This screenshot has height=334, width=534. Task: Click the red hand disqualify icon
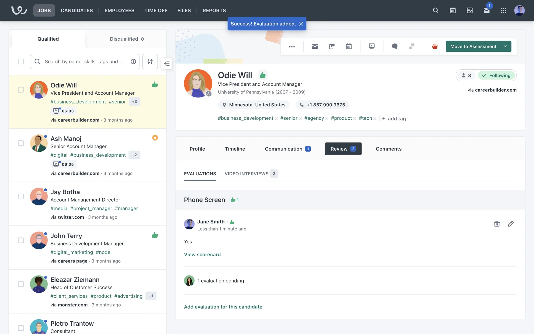435,46
